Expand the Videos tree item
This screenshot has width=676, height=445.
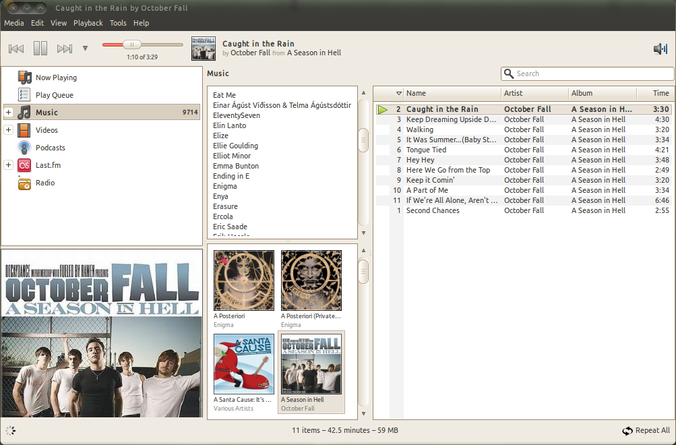tap(8, 129)
